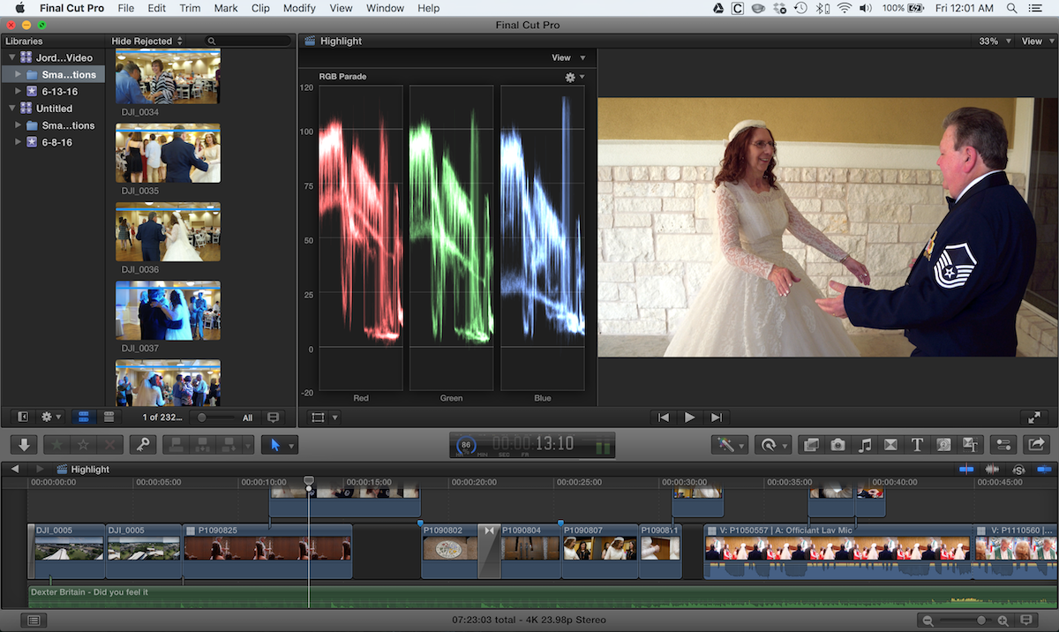Collapse the Untitled library
Image resolution: width=1059 pixels, height=632 pixels.
click(x=12, y=109)
